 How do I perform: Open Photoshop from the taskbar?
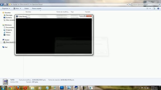point(62,88)
